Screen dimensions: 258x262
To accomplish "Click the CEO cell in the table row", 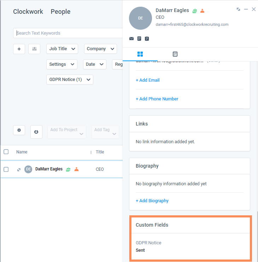I will click(100, 169).
